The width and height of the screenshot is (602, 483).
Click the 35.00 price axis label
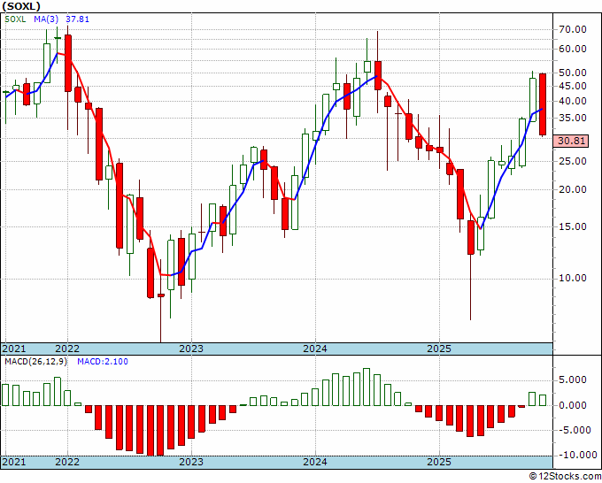point(573,119)
